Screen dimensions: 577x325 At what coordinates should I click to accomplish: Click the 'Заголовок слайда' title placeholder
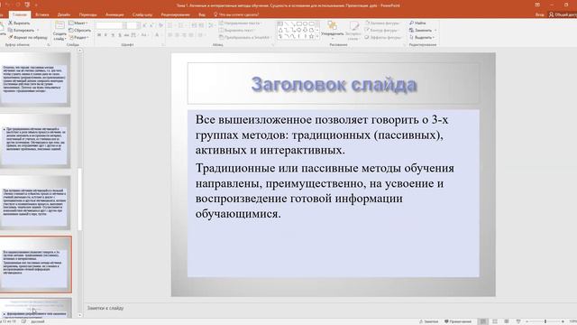[x=334, y=84]
